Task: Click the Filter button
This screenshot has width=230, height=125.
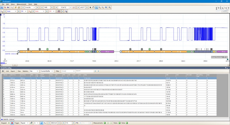Action: click(x=57, y=71)
